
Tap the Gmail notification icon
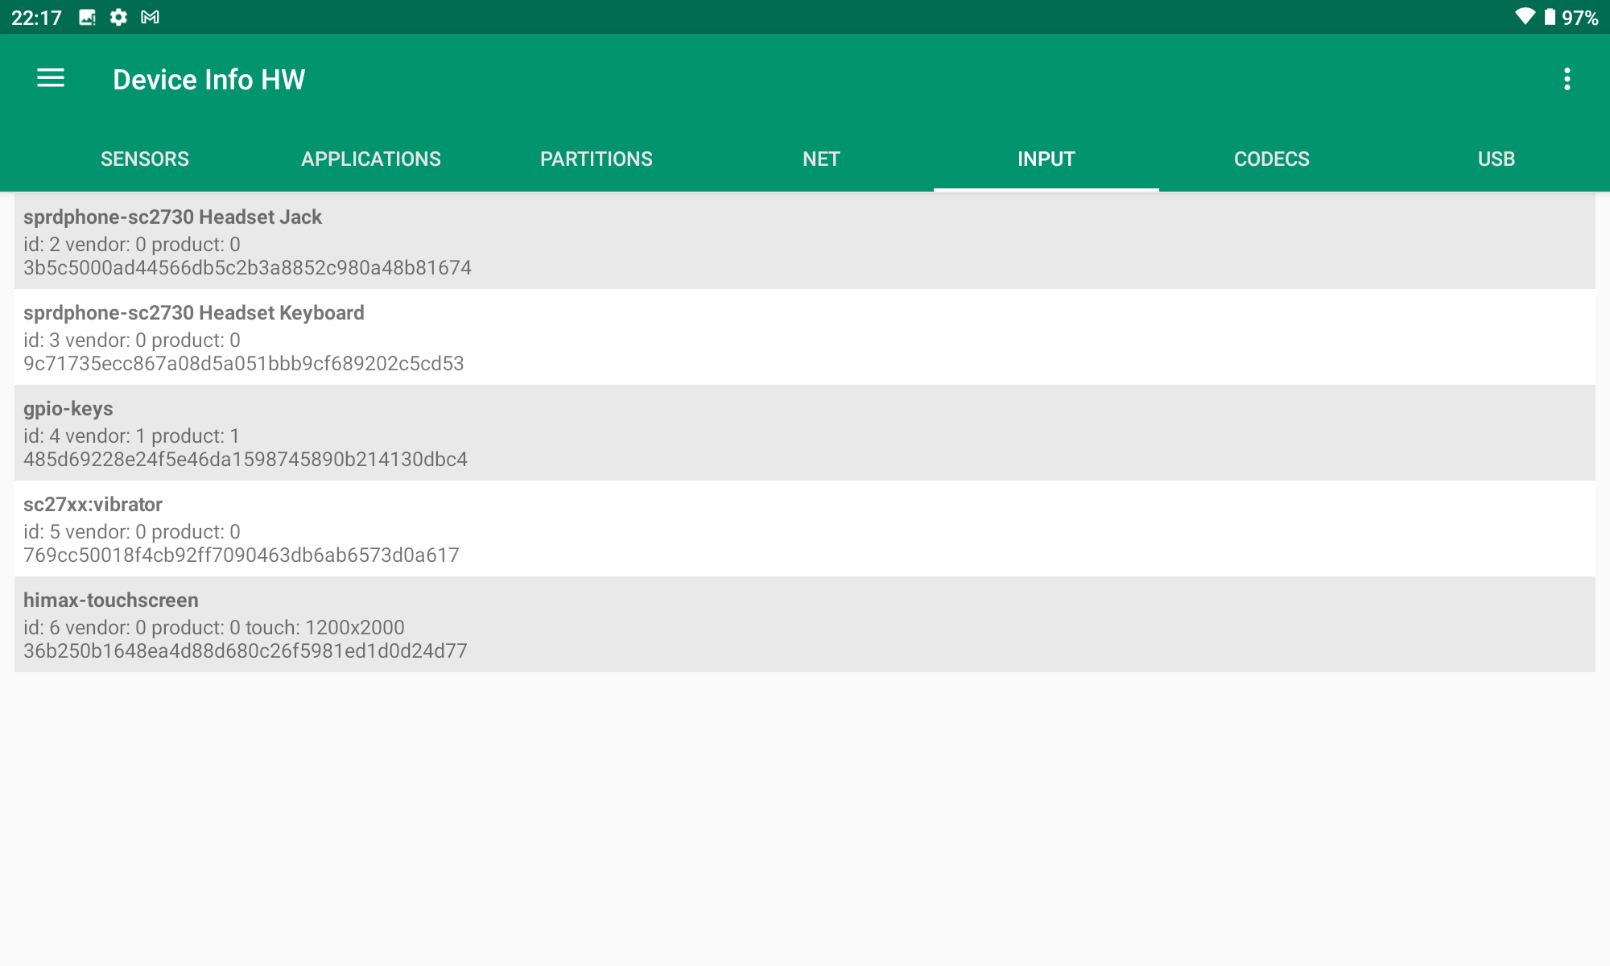click(150, 17)
